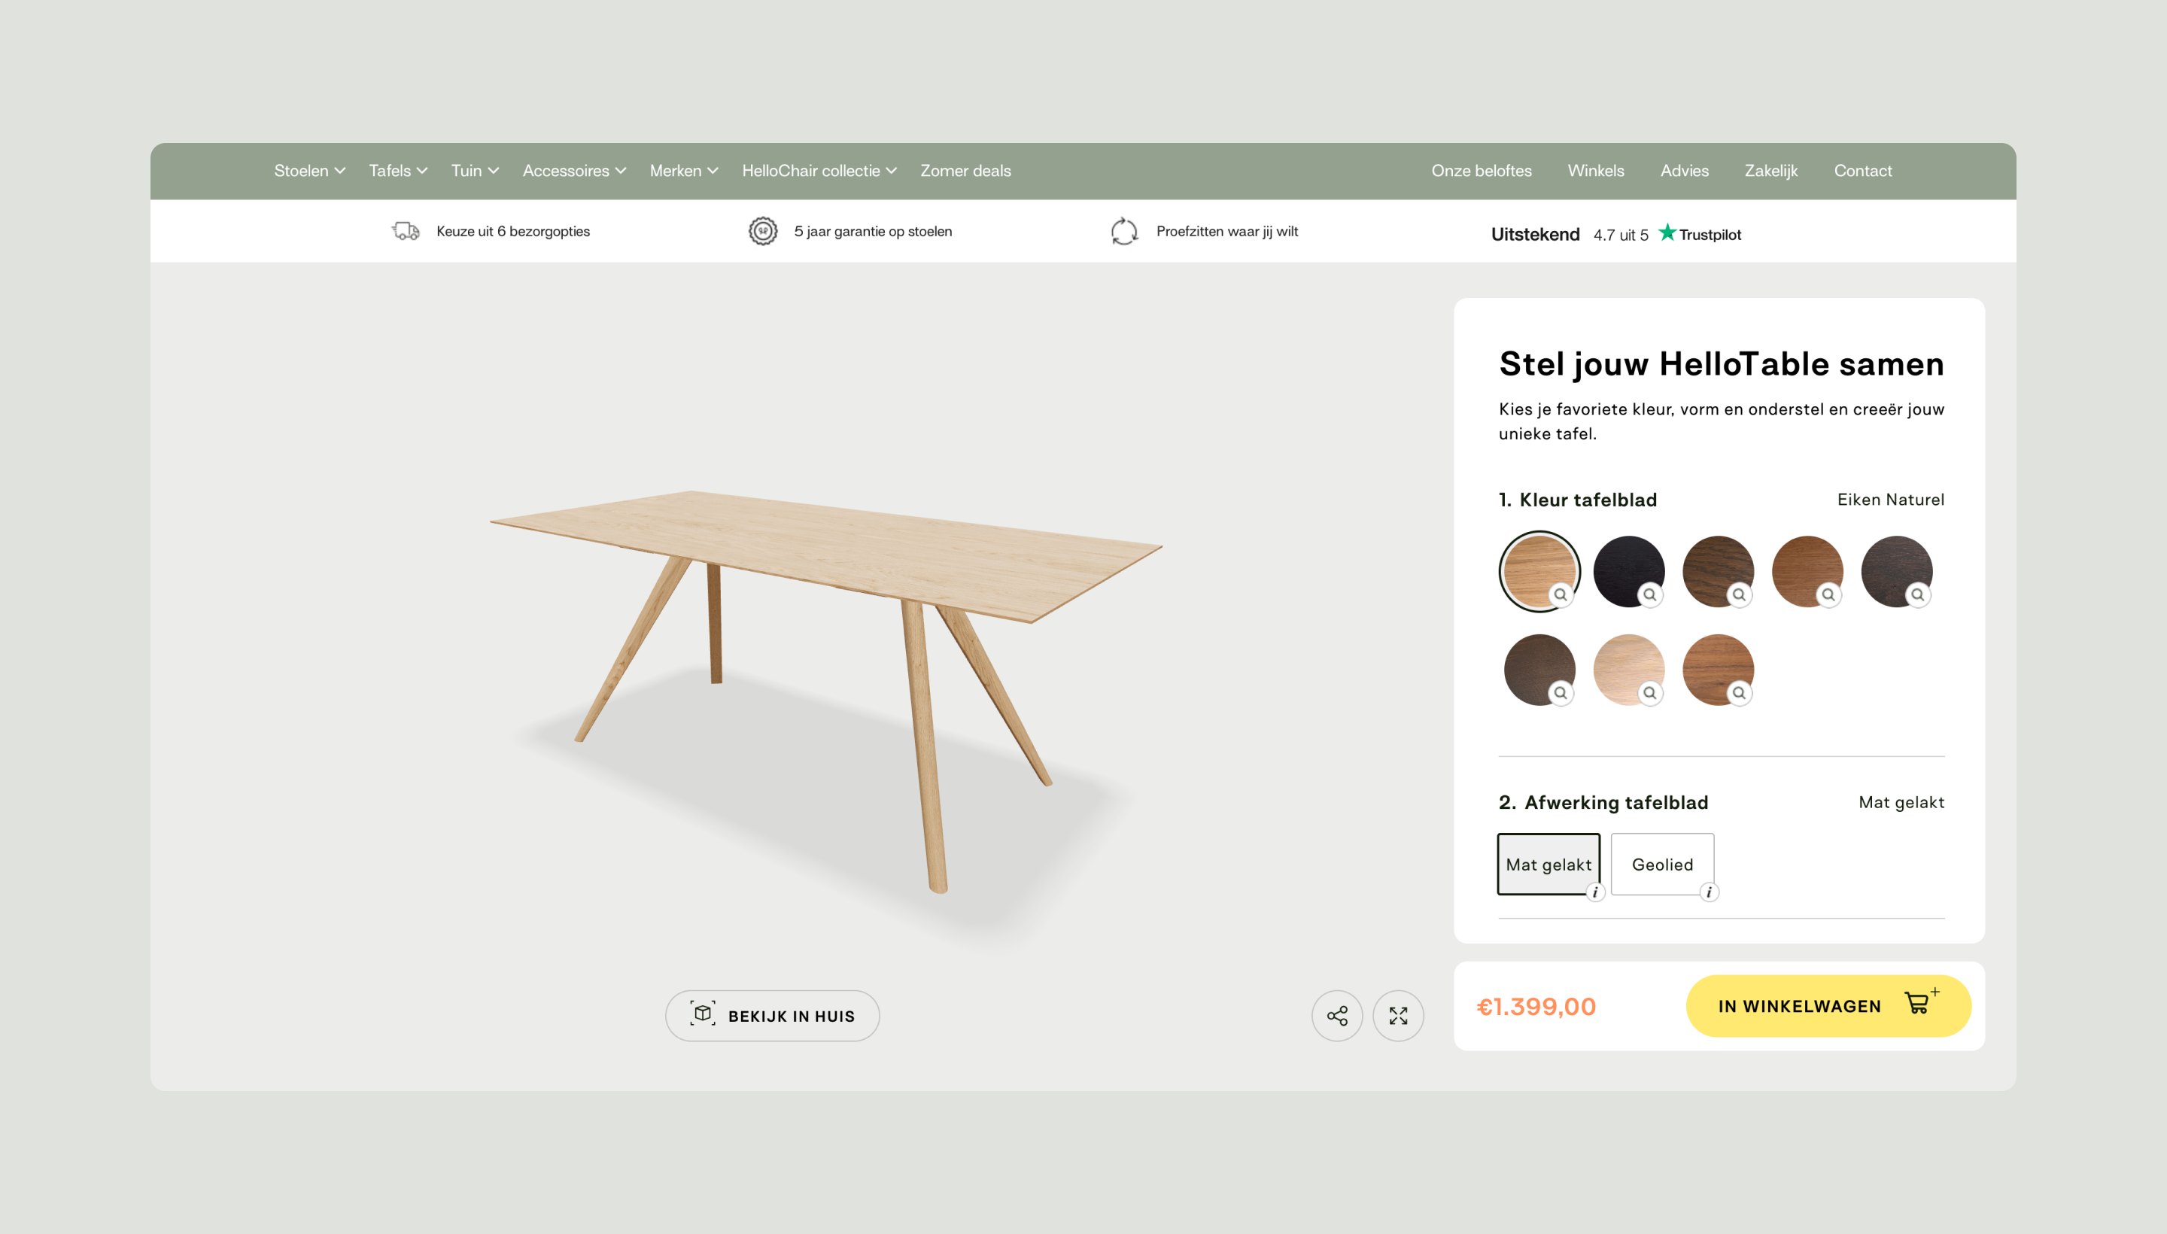Open the Zakelijk nav item
Image resolution: width=2167 pixels, height=1234 pixels.
[1770, 170]
